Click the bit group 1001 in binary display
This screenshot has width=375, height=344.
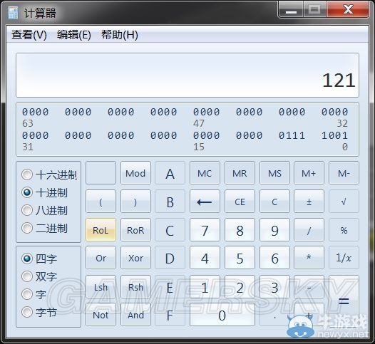coord(334,135)
